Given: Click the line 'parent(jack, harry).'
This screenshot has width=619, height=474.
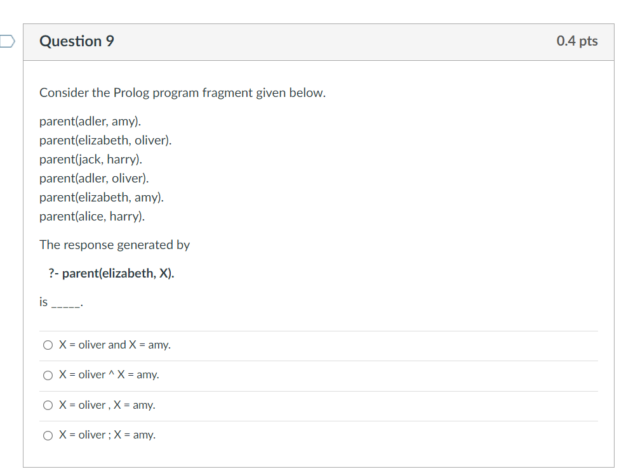Looking at the screenshot, I should click(91, 159).
